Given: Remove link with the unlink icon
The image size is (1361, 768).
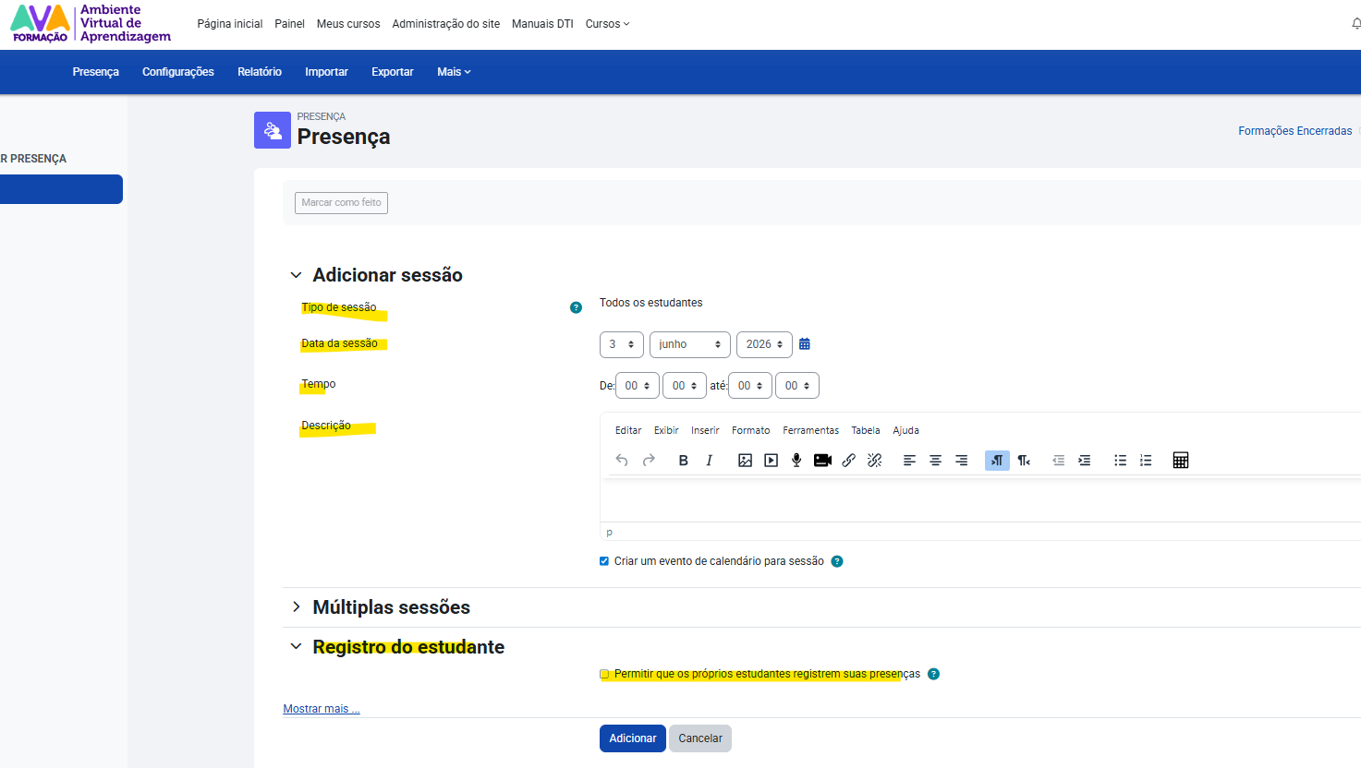Looking at the screenshot, I should (874, 460).
